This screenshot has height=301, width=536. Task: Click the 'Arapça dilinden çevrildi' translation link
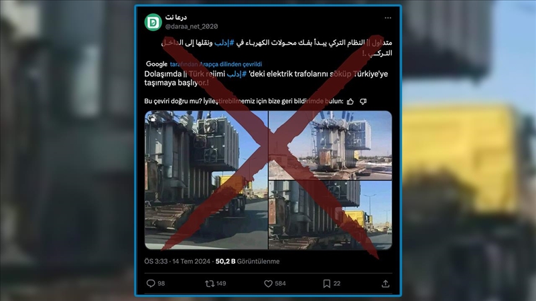click(x=216, y=64)
